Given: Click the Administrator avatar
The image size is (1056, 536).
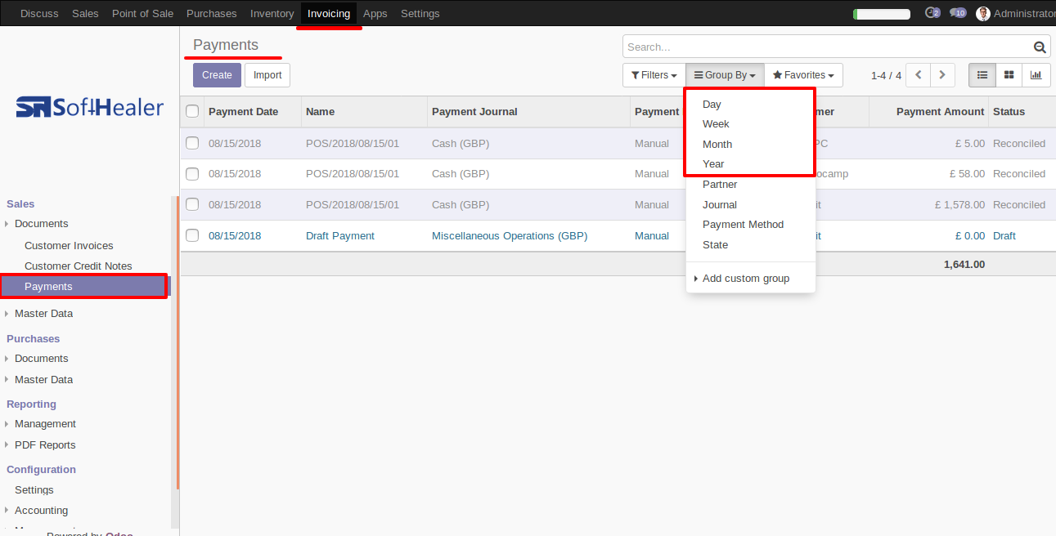Looking at the screenshot, I should [x=983, y=13].
